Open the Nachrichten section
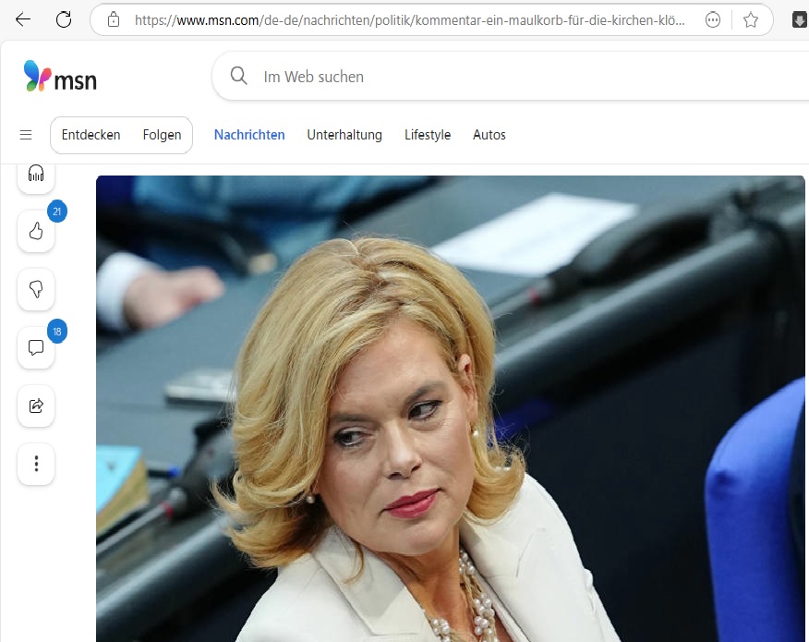 pyautogui.click(x=249, y=135)
